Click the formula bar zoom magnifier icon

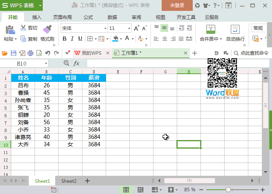pyautogui.click(x=66, y=63)
